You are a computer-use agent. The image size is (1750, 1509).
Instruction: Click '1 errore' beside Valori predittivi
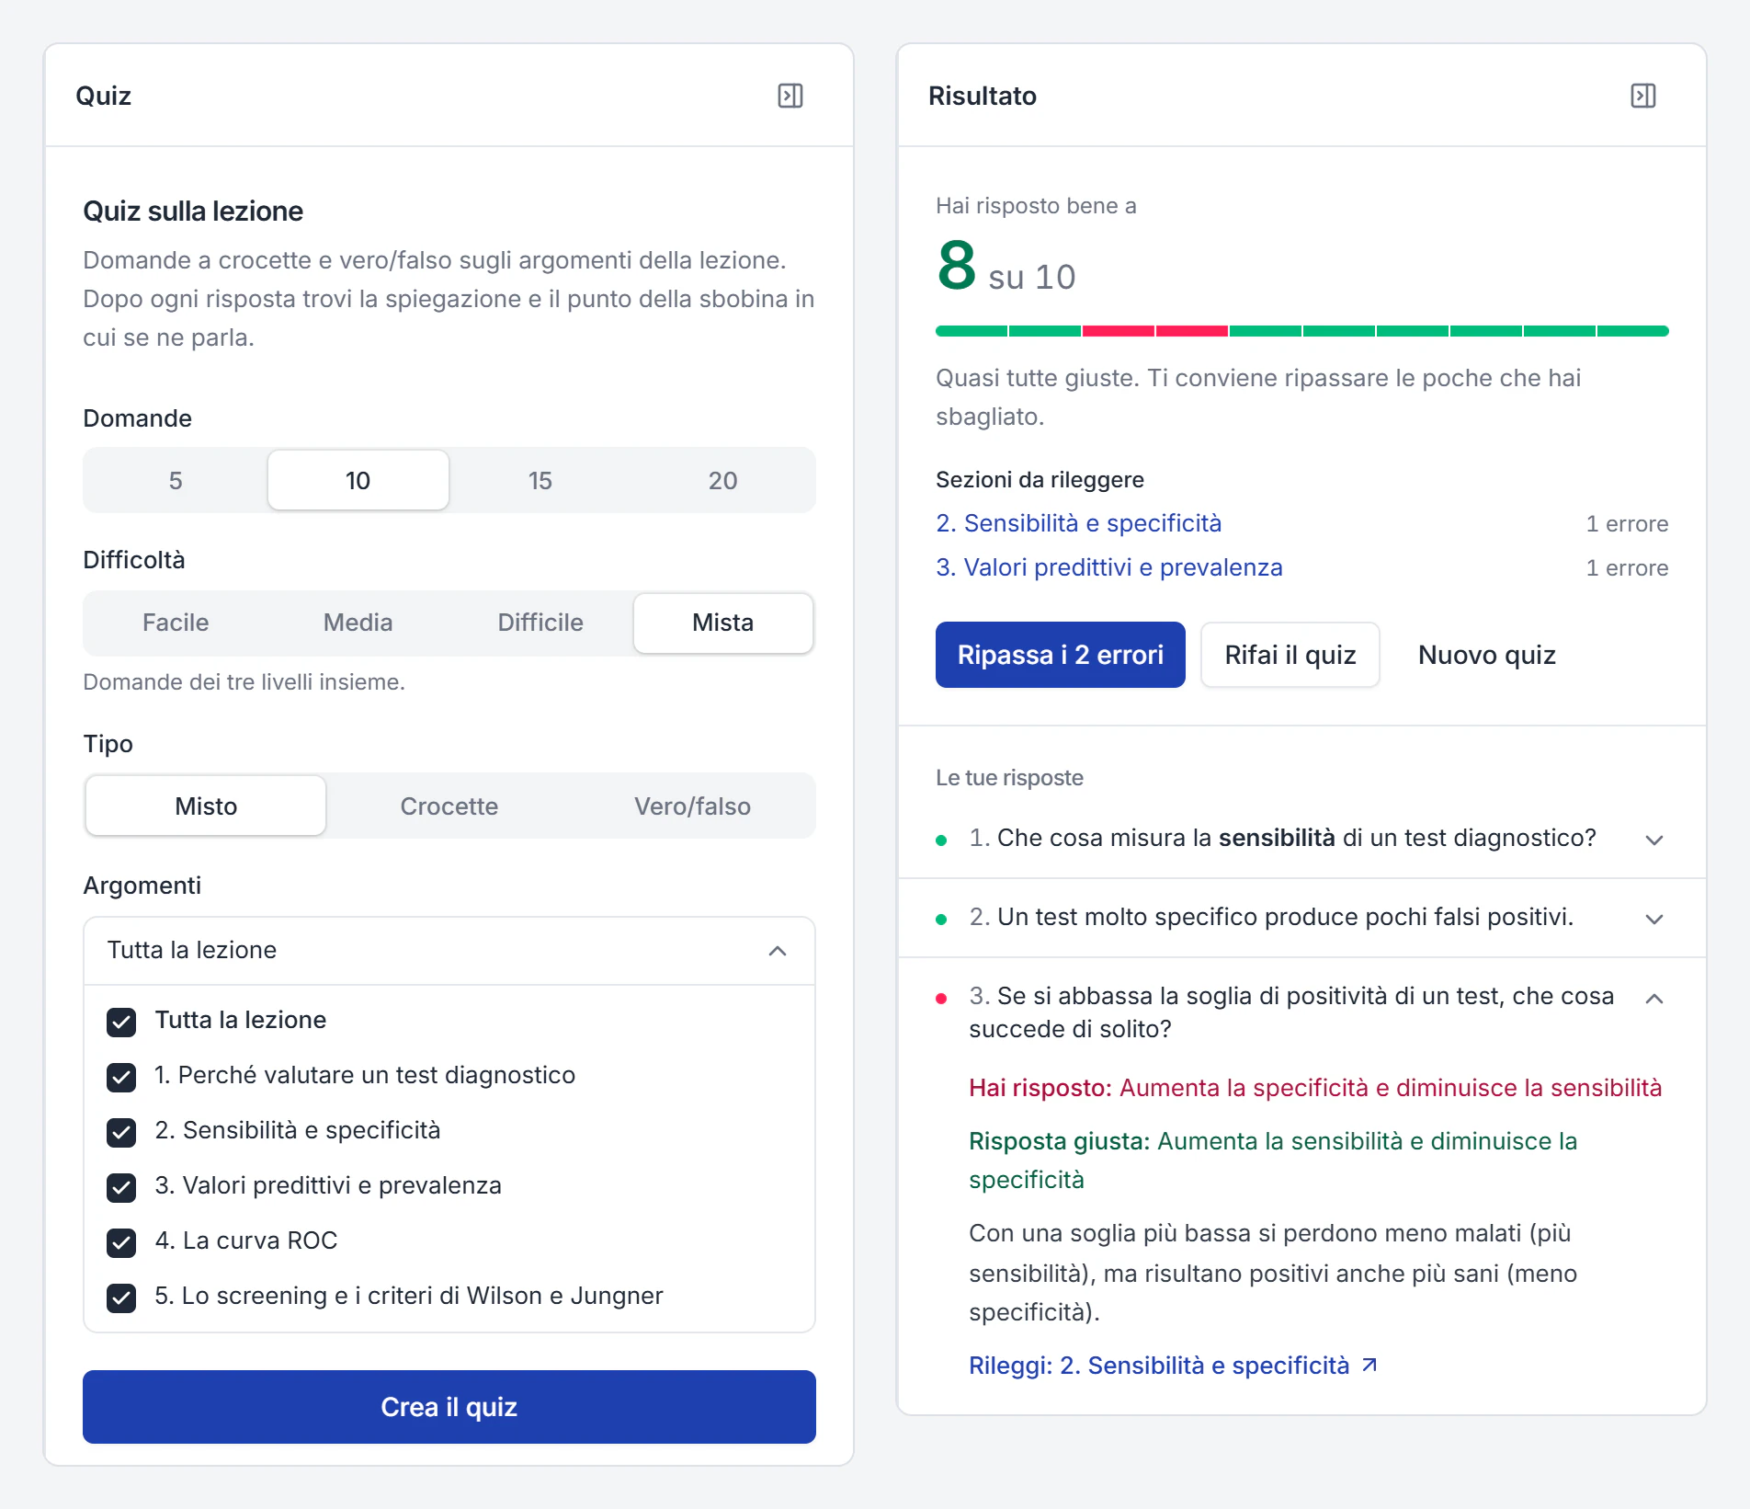1627,568
